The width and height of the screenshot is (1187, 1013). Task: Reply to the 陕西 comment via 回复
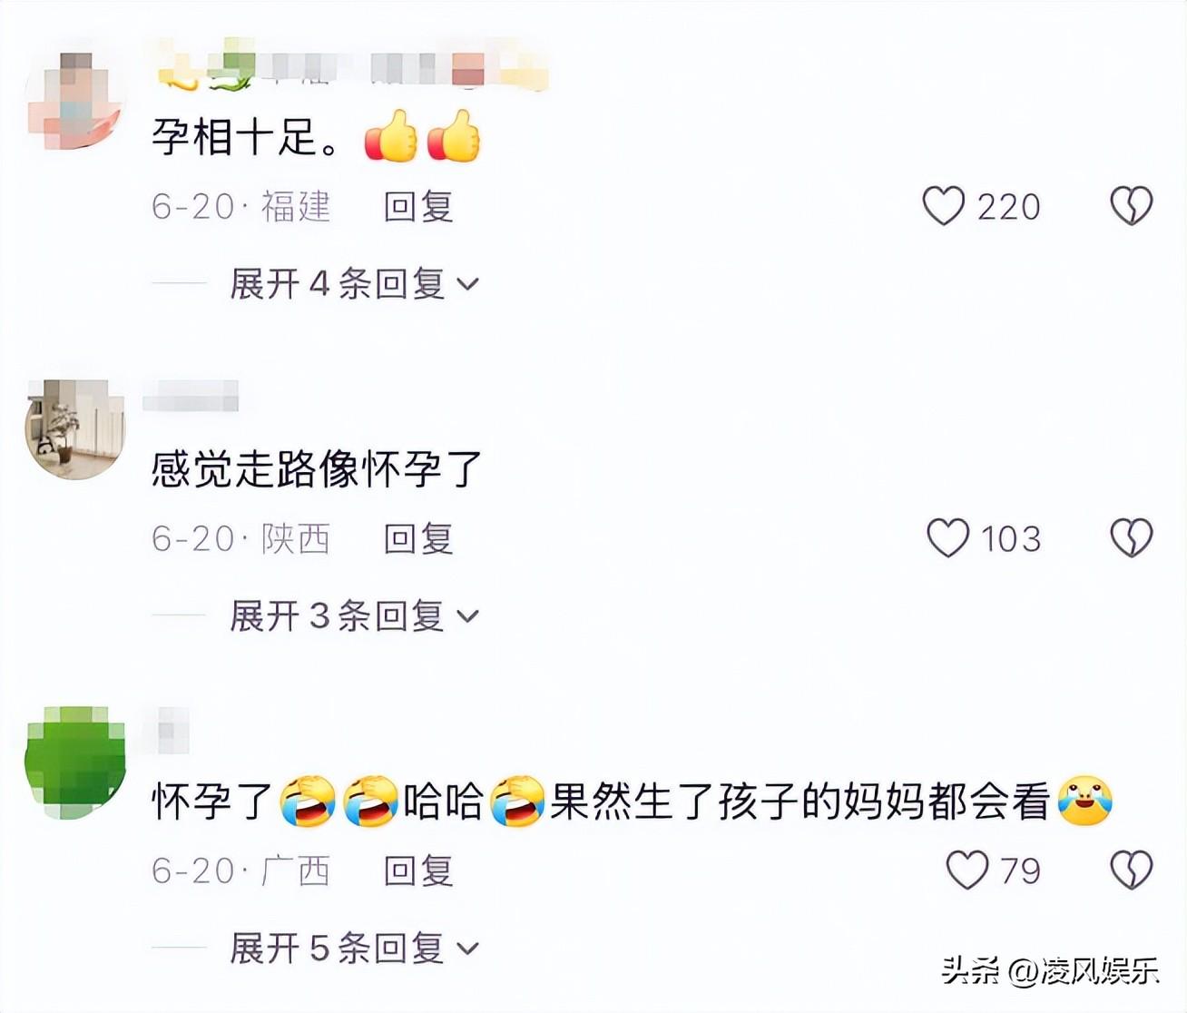click(418, 539)
